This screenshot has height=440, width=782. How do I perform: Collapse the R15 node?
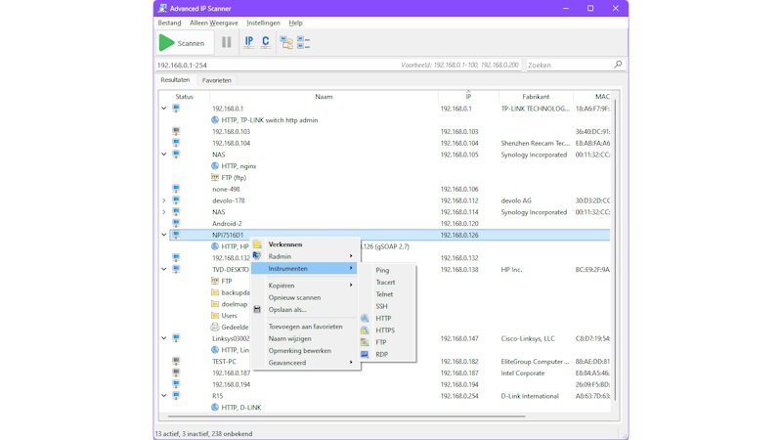[163, 396]
